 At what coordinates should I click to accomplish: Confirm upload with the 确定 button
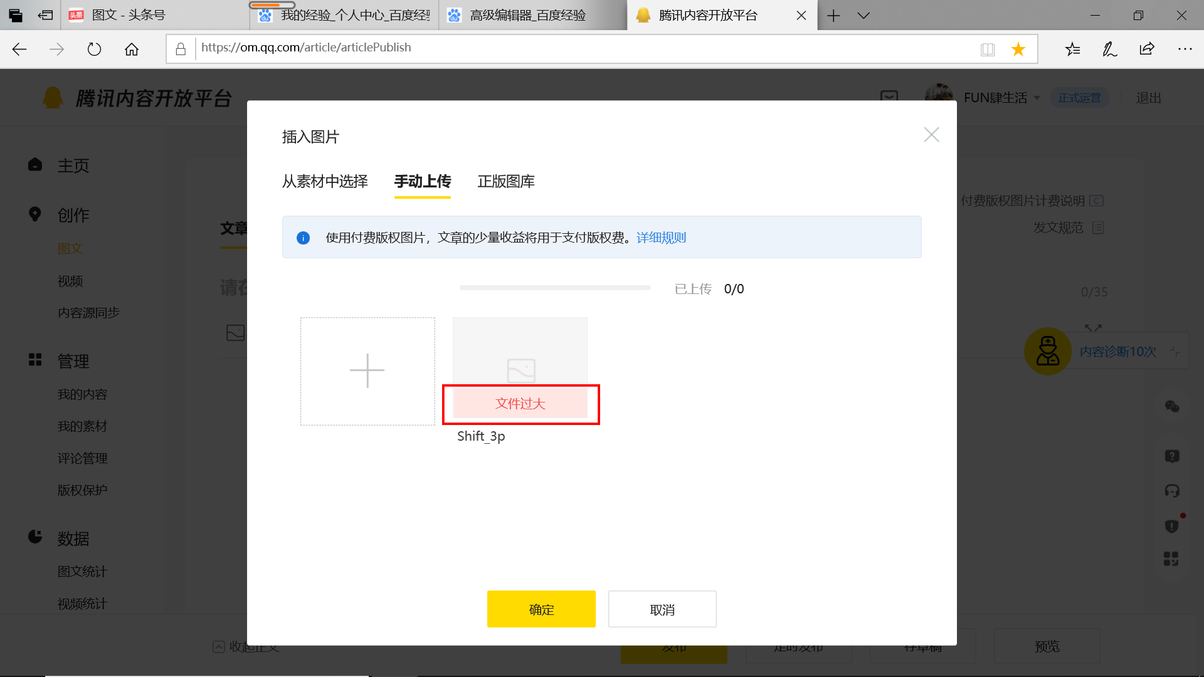click(x=541, y=609)
